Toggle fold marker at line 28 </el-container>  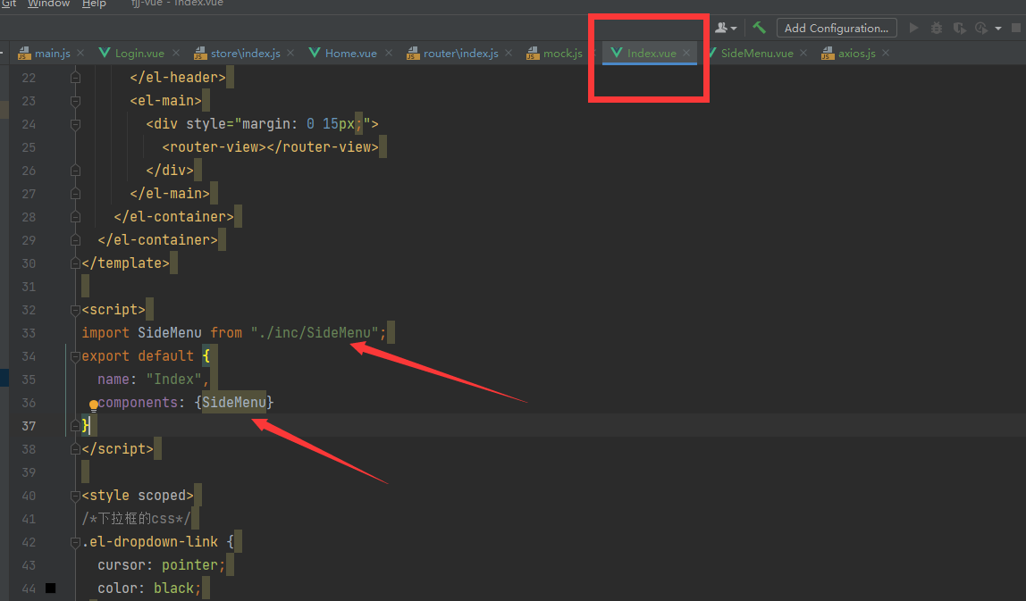75,217
